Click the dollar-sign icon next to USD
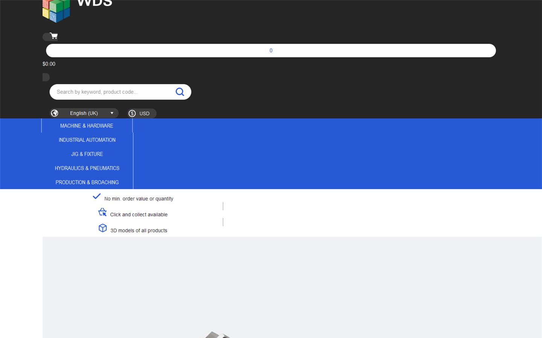 pos(132,113)
